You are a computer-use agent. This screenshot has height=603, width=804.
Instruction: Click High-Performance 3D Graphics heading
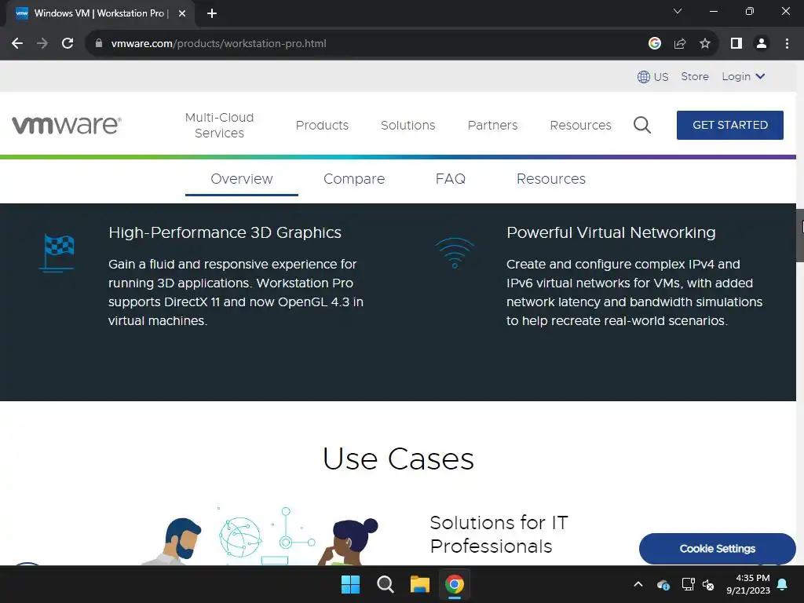(x=225, y=232)
